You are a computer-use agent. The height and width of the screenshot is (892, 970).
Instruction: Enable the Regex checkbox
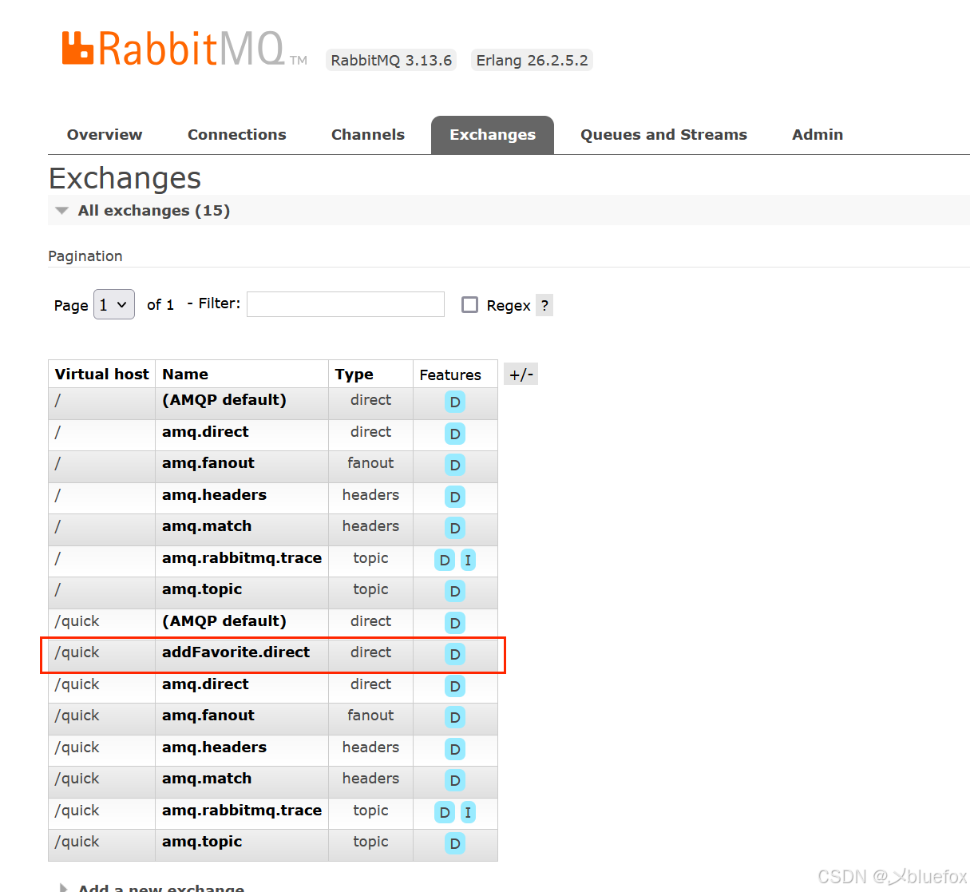point(469,304)
